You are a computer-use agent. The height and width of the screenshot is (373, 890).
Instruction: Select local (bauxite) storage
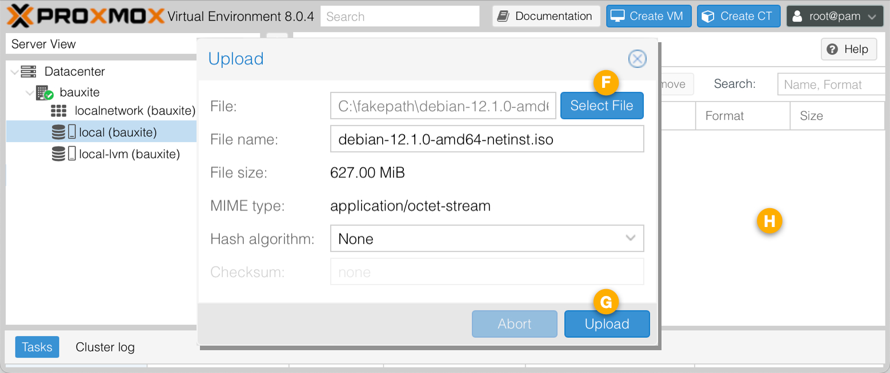[x=102, y=132]
